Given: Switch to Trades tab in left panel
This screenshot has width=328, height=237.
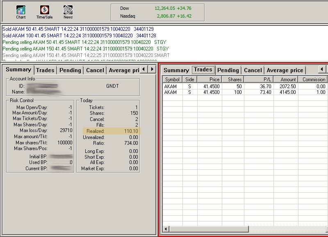Looking at the screenshot, I should click(45, 70).
